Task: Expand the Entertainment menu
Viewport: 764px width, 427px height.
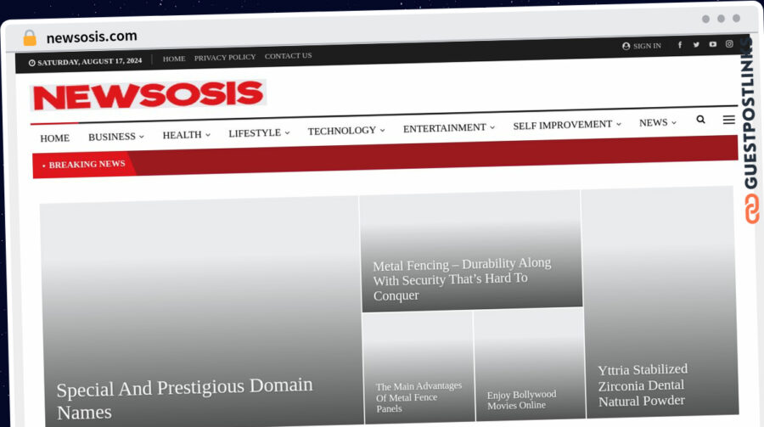Action: point(449,127)
